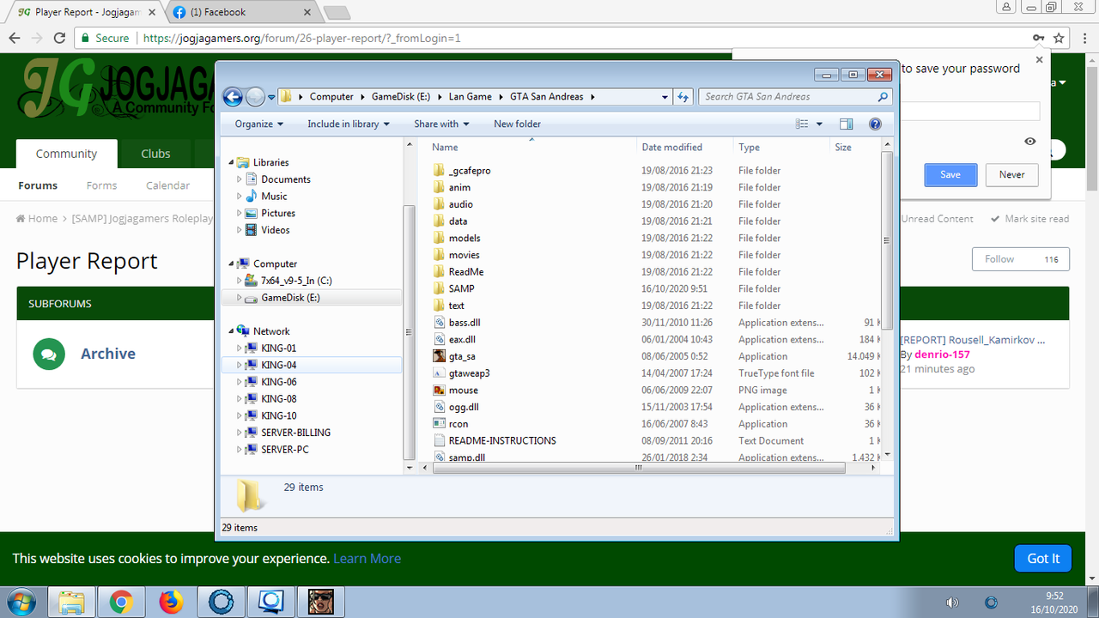
Task: Open denrio-157 user profile link
Action: click(942, 354)
